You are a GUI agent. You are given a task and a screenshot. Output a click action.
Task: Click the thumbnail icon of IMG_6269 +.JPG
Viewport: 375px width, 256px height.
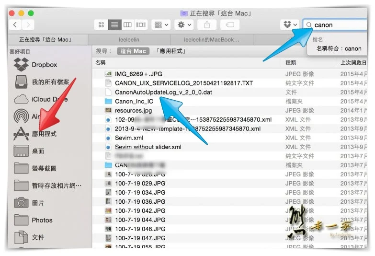click(108, 74)
